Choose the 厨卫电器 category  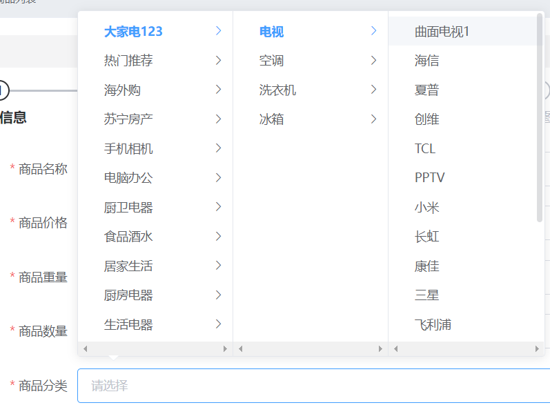[155, 207]
